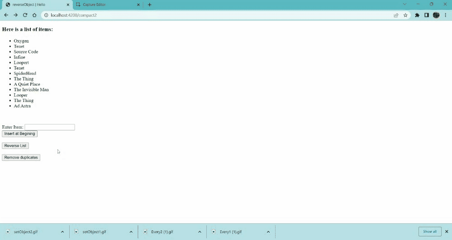452x240 pixels.
Task: Open the browser home page icon
Action: 34,15
